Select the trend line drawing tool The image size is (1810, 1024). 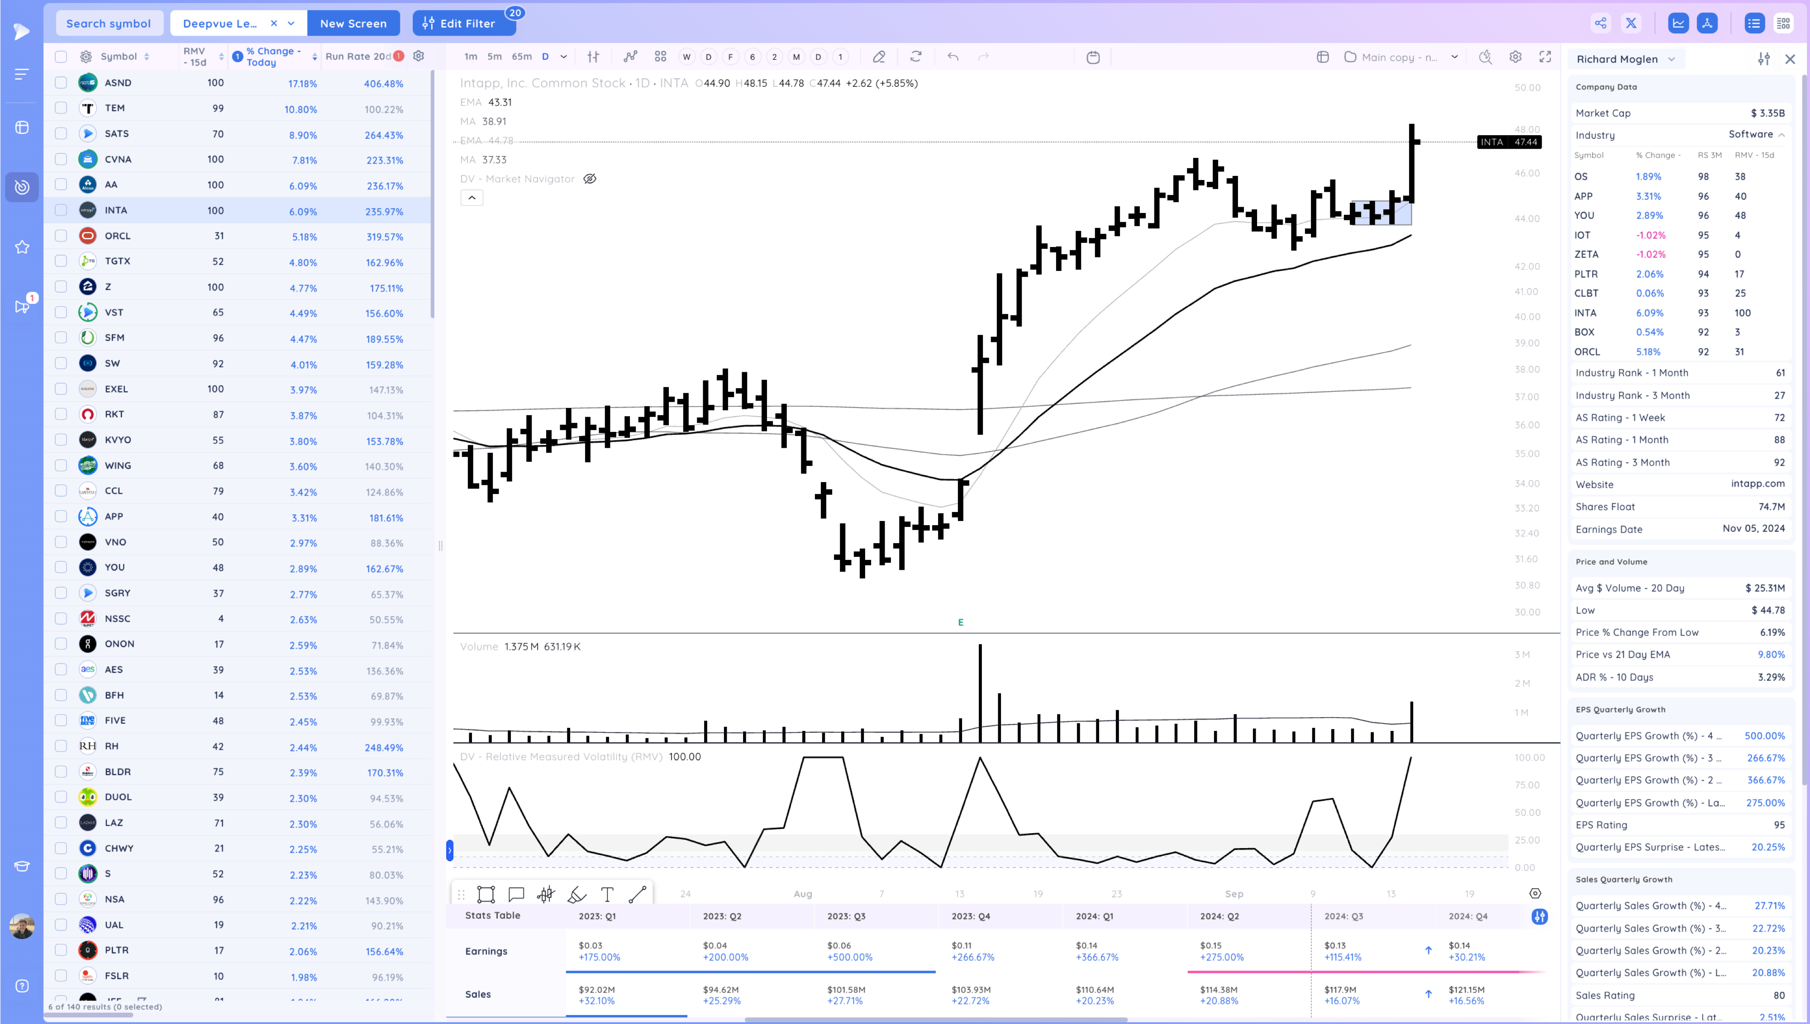click(637, 894)
